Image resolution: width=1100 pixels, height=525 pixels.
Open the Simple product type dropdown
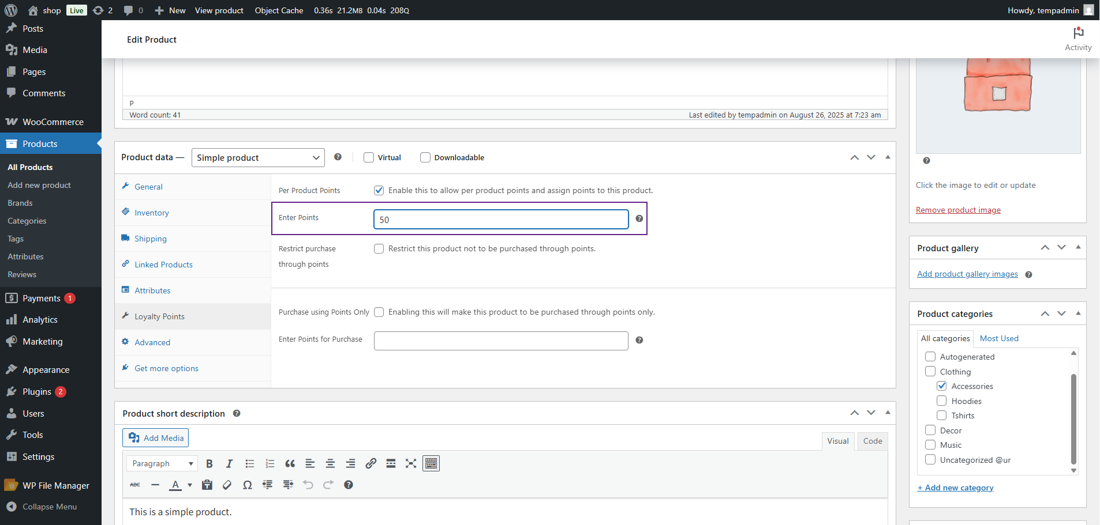257,158
